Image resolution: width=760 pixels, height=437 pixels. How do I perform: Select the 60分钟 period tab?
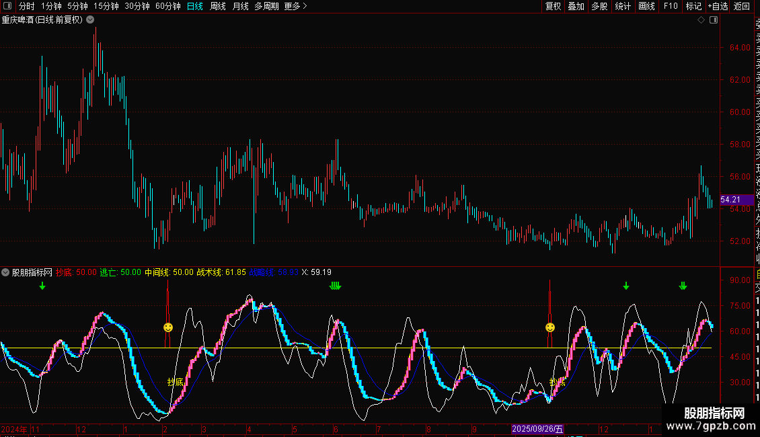167,6
